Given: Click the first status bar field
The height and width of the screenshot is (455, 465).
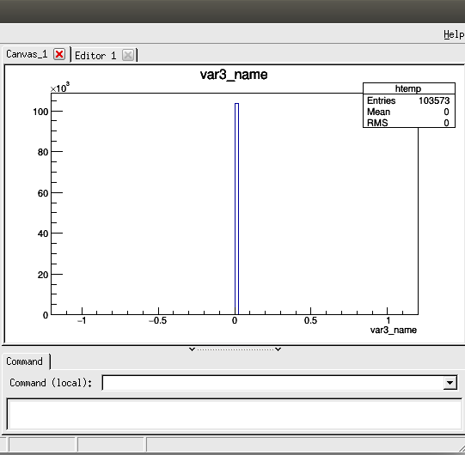Looking at the screenshot, I should 42,445.
